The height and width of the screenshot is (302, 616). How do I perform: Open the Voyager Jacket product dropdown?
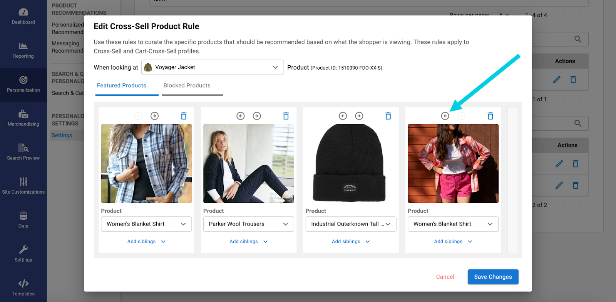[213, 67]
